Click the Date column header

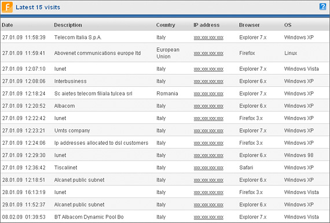point(8,25)
